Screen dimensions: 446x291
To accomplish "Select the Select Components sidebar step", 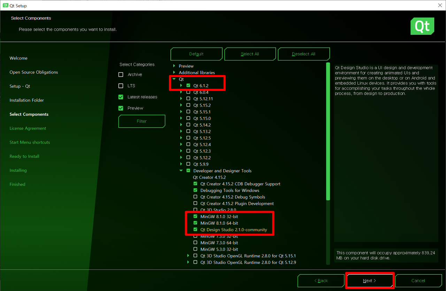I will pos(29,114).
